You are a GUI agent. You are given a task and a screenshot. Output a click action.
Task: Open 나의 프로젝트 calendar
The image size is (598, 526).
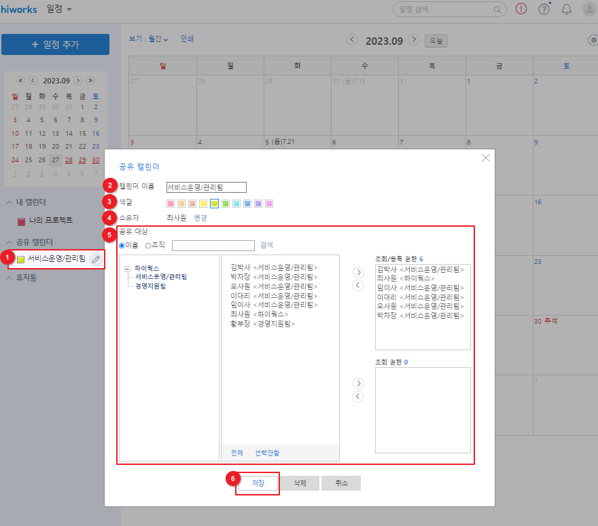(x=51, y=220)
